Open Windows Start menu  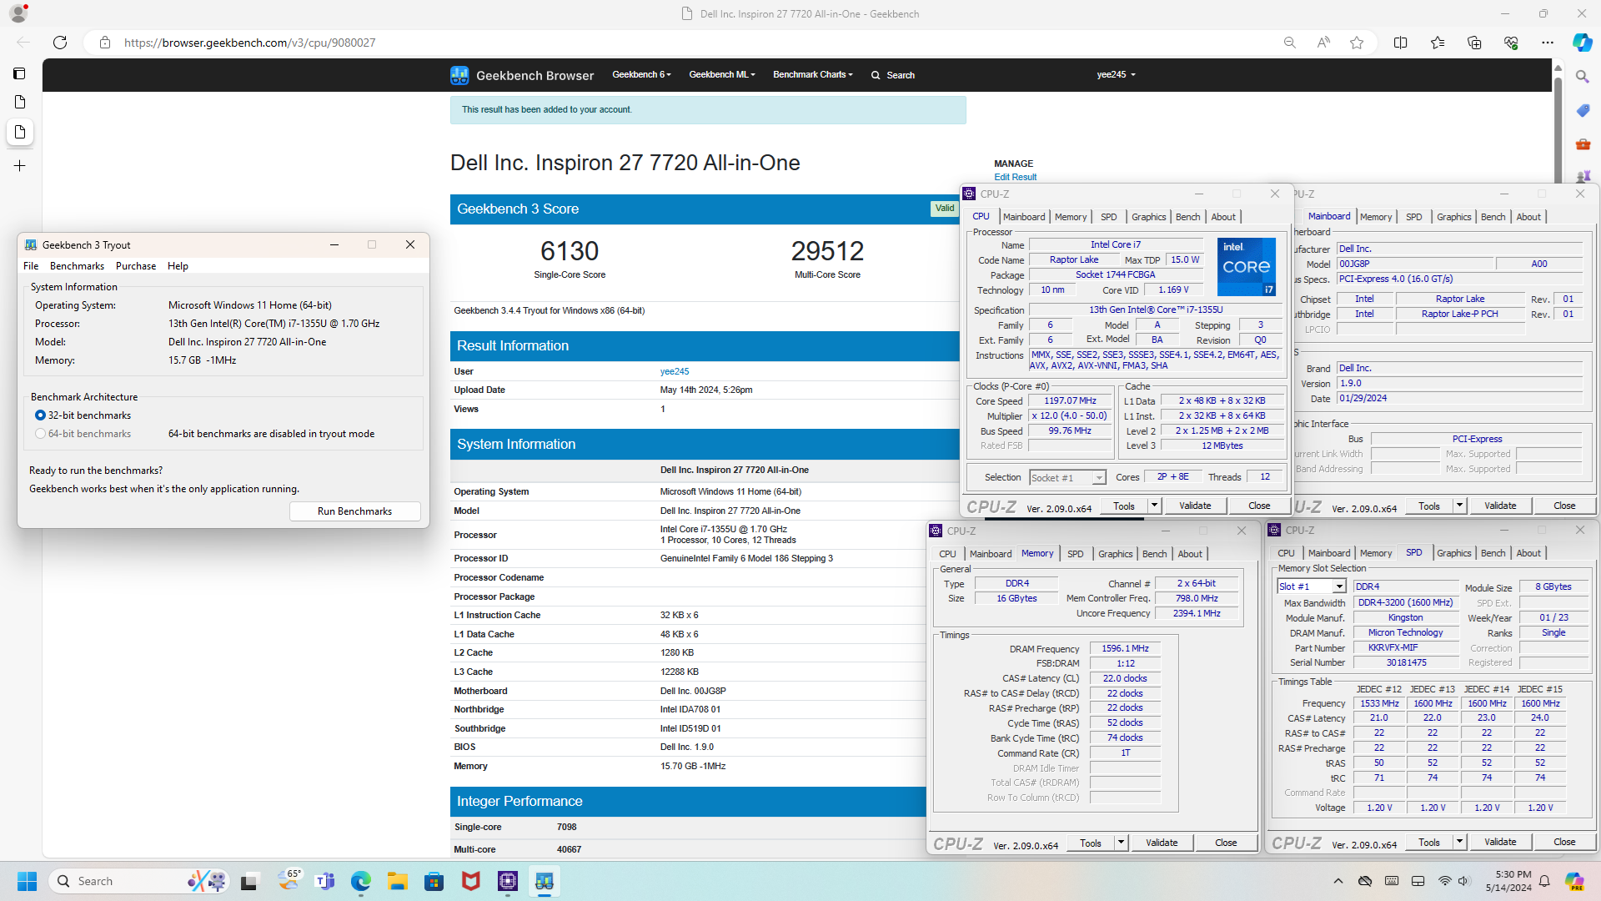(x=27, y=881)
